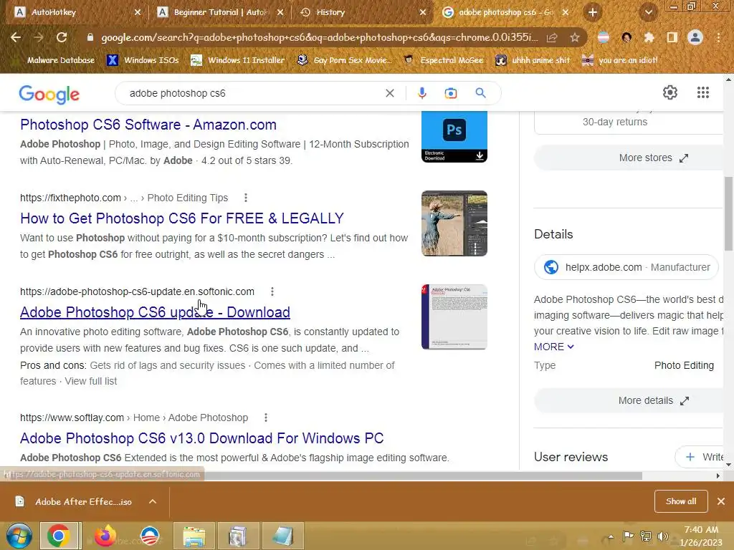
Task: Open How to Get Photoshop CS6 For FREE link
Action: point(181,218)
